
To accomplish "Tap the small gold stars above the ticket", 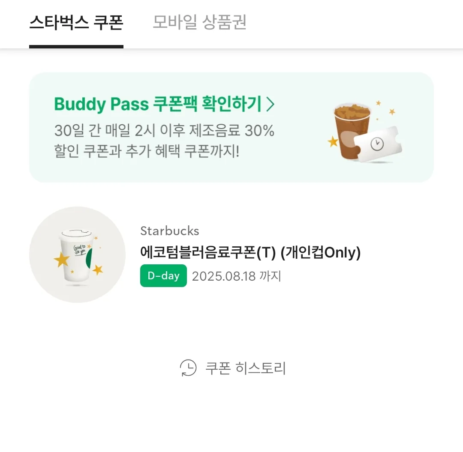I will (x=386, y=108).
